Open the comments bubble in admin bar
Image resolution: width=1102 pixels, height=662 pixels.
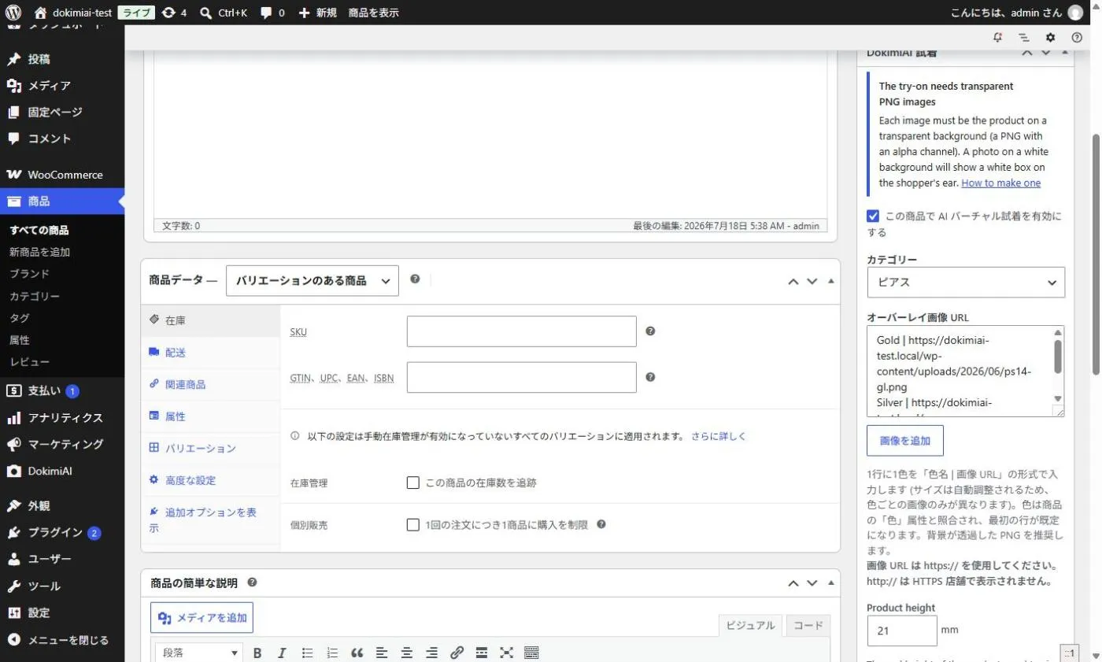click(272, 13)
